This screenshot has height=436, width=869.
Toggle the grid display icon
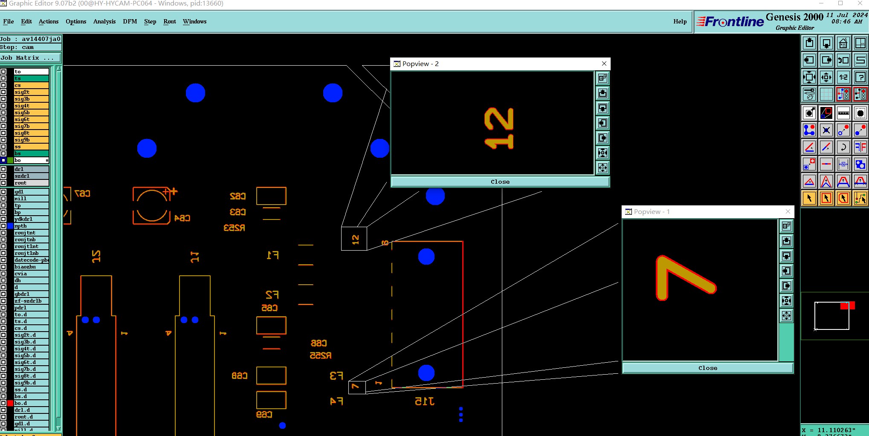(826, 94)
